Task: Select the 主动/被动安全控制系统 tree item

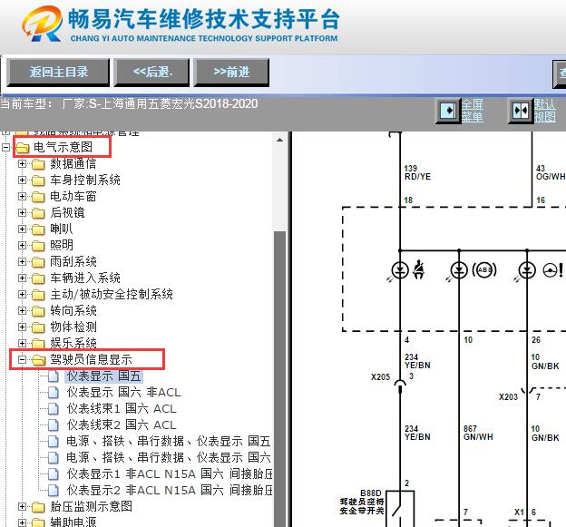Action: 112,295
